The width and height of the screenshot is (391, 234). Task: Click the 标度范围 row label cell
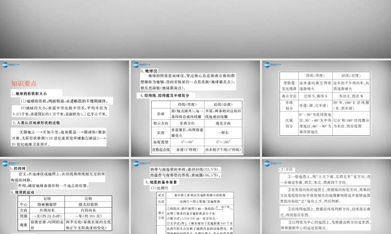pyautogui.click(x=161, y=142)
